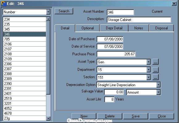
Task: Click the Save button
Action: tap(135, 116)
